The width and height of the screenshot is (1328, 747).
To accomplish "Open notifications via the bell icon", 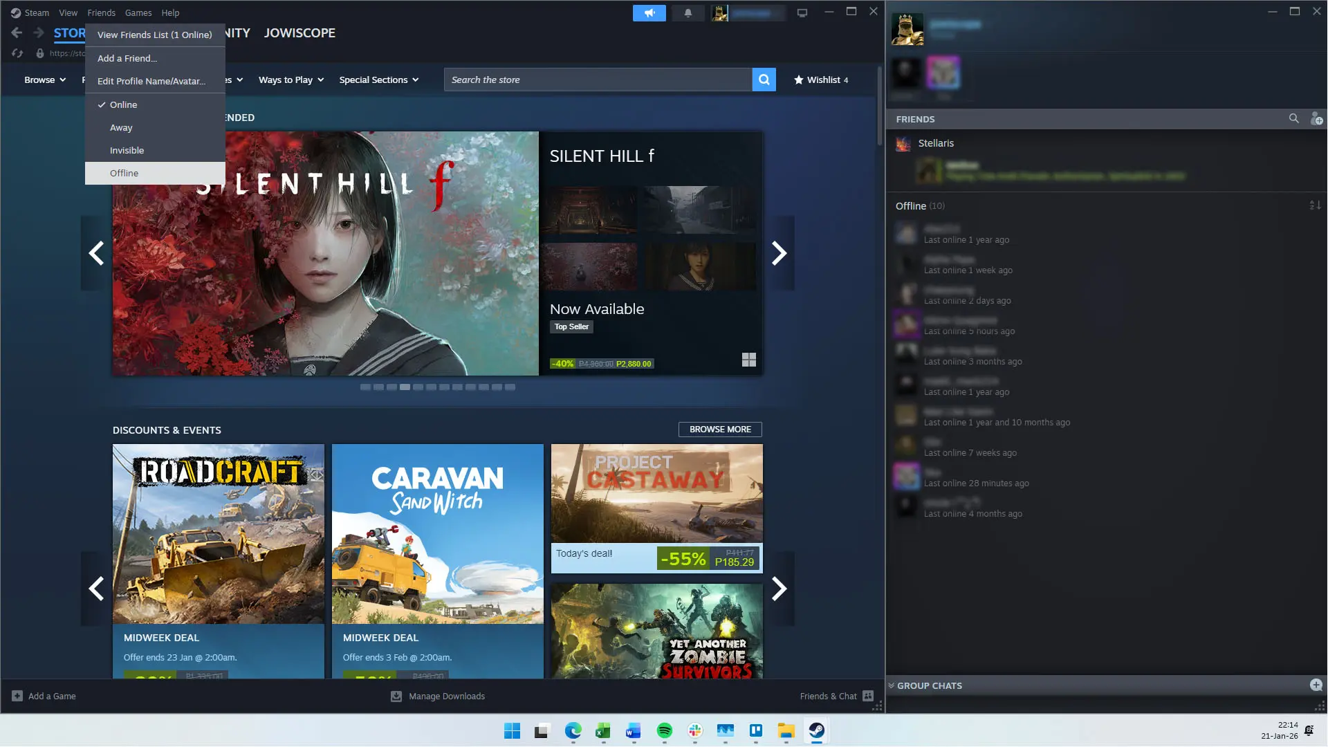I will pyautogui.click(x=688, y=12).
